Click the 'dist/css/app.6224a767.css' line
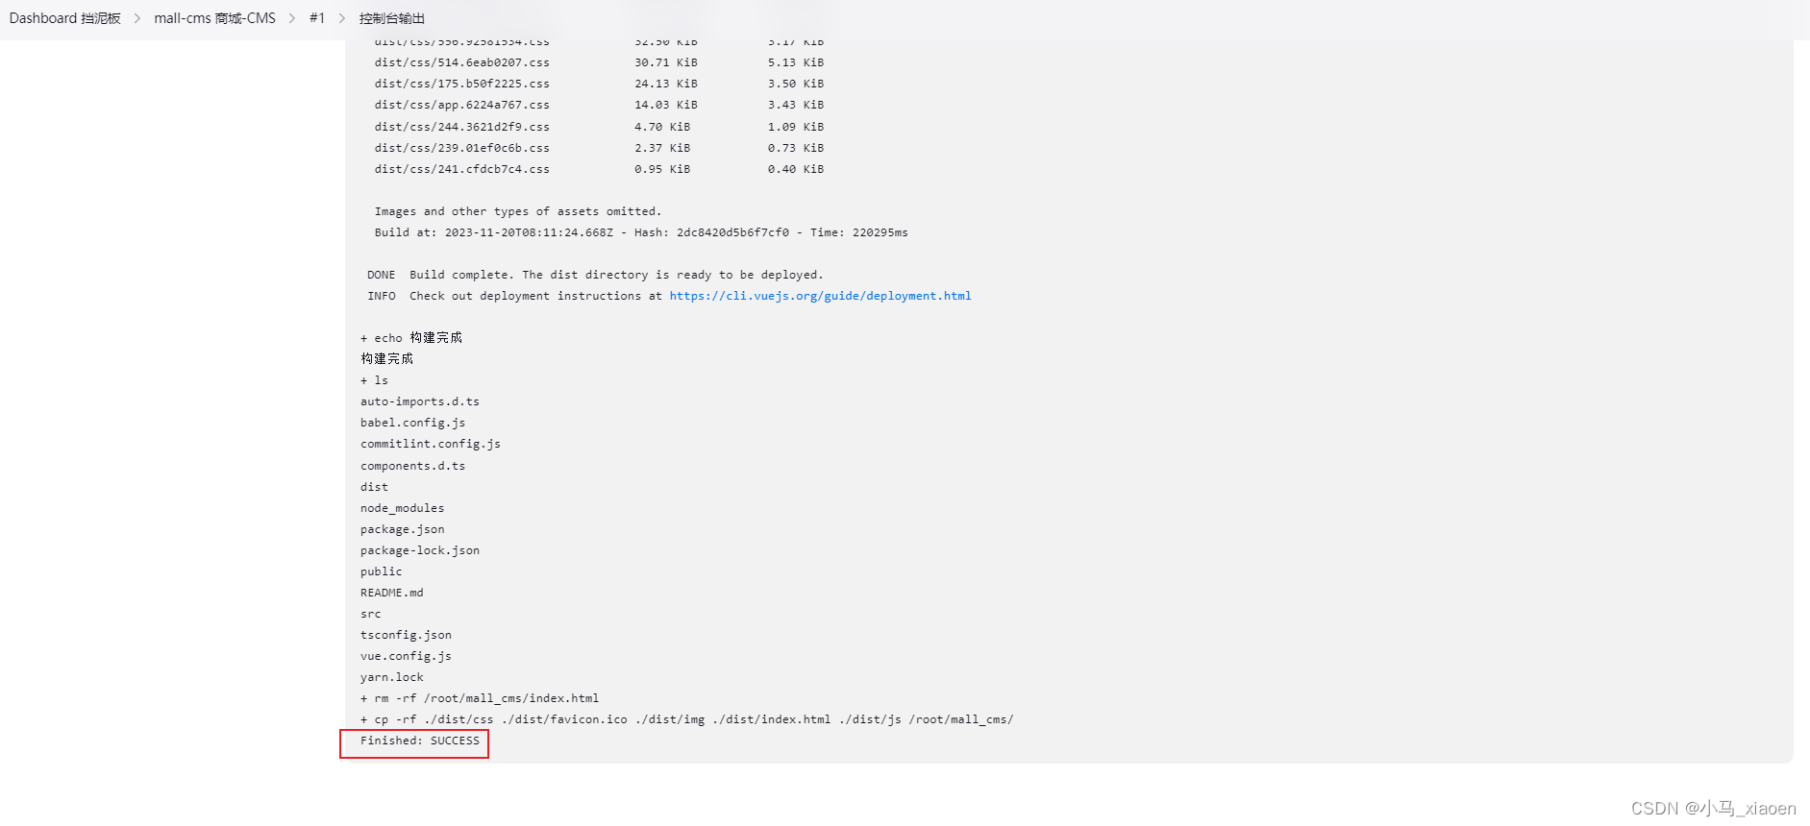Image resolution: width=1810 pixels, height=826 pixels. pos(462,105)
